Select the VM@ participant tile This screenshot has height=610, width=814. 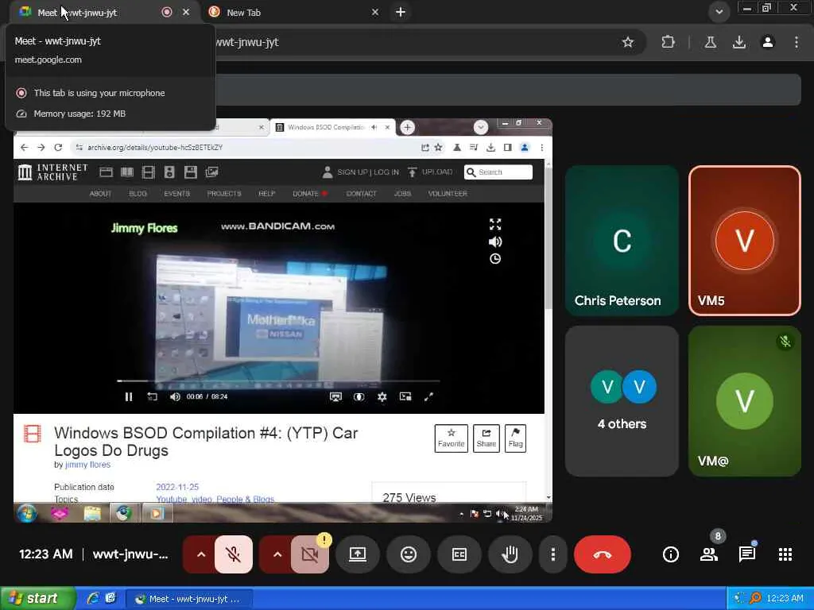pos(744,401)
